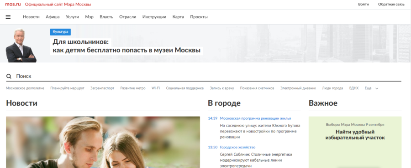Expand the 'Ещё' quick links dropdown
The height and width of the screenshot is (168, 411).
[371, 88]
